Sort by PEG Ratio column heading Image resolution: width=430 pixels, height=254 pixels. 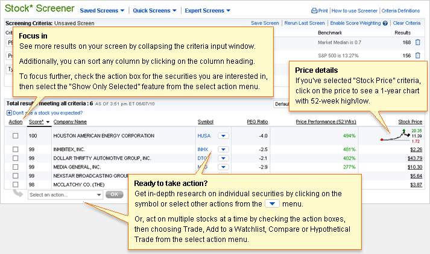pyautogui.click(x=258, y=122)
